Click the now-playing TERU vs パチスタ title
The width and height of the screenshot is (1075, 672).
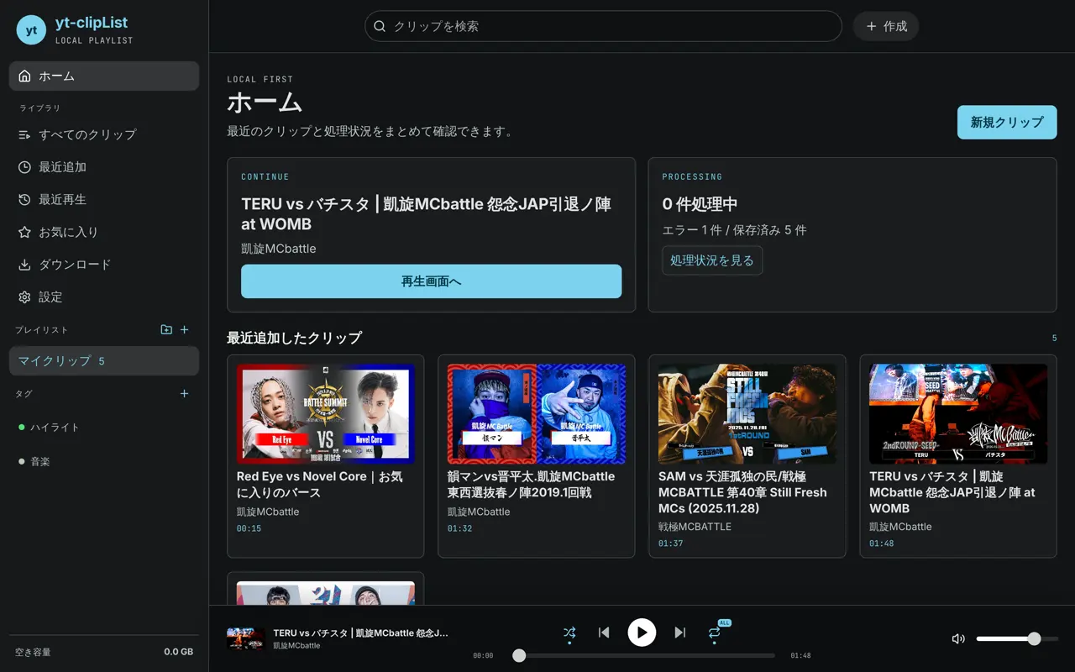tap(360, 633)
